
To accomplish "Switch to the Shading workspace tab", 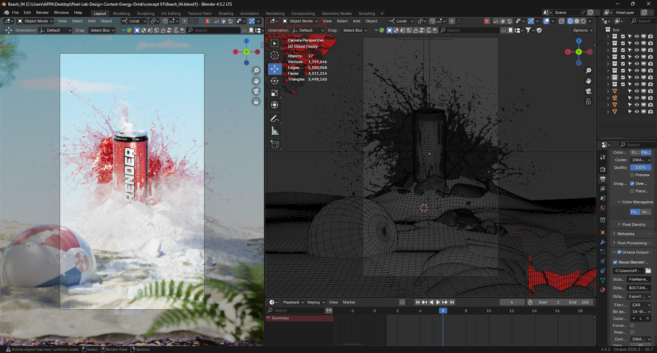I will tap(225, 13).
